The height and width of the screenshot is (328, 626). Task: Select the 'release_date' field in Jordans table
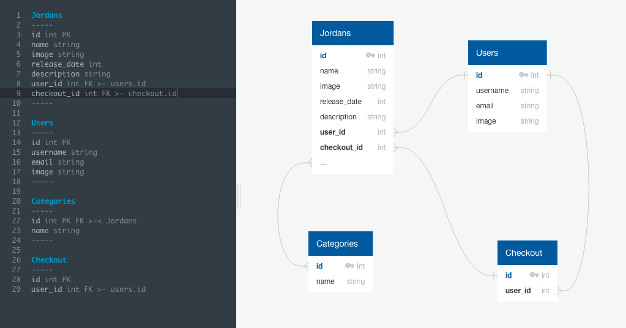[352, 102]
